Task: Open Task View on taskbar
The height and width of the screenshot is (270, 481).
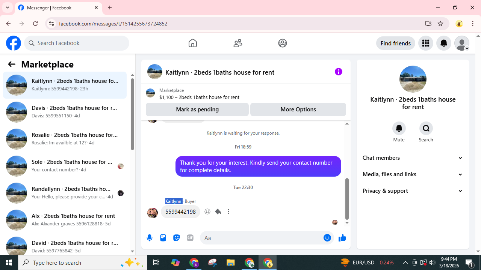Action: (156, 262)
